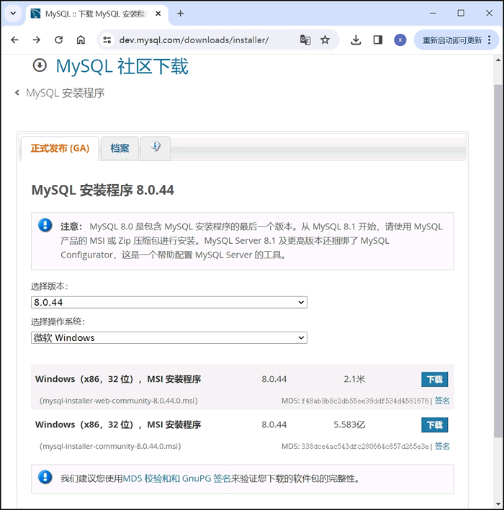The image size is (504, 510).
Task: Click the browser forward arrow button
Action: coord(36,40)
